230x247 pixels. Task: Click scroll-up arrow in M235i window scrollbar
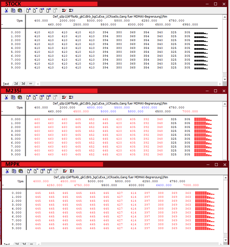(x=225, y=104)
